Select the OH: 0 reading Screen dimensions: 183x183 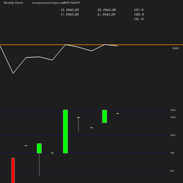(139, 15)
